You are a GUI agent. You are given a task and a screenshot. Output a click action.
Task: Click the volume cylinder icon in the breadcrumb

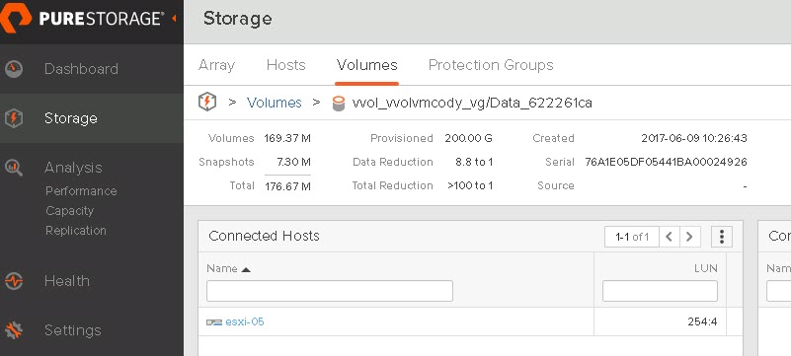click(x=339, y=104)
